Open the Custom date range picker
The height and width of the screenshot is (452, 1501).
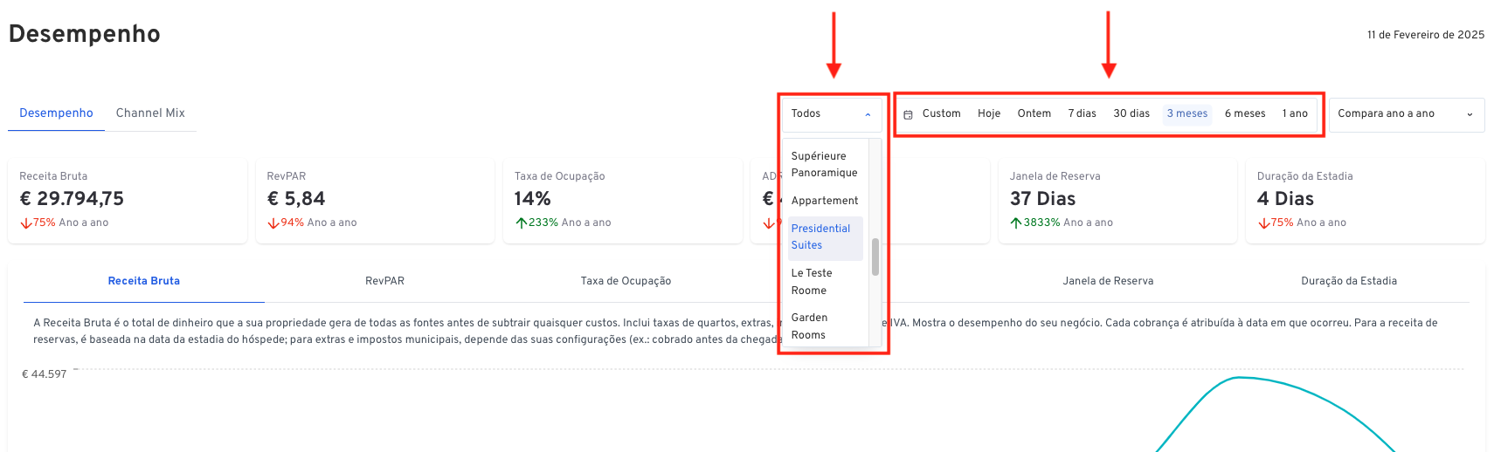pyautogui.click(x=941, y=113)
